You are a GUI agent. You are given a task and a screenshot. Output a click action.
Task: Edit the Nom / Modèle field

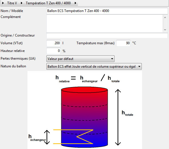tap(107, 11)
